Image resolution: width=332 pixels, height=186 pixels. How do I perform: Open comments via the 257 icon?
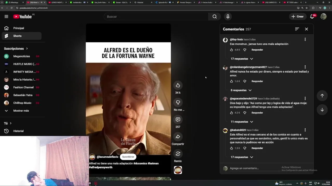(178, 119)
